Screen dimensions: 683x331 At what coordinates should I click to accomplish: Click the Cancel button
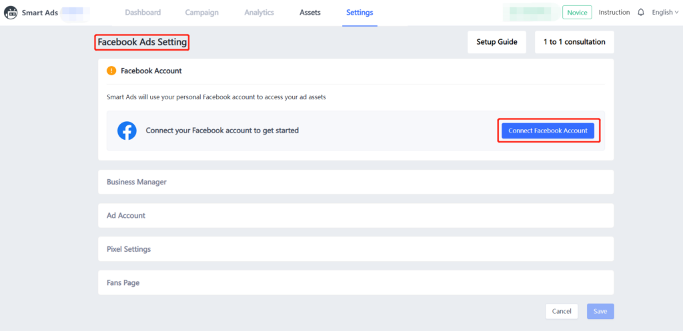tap(561, 311)
